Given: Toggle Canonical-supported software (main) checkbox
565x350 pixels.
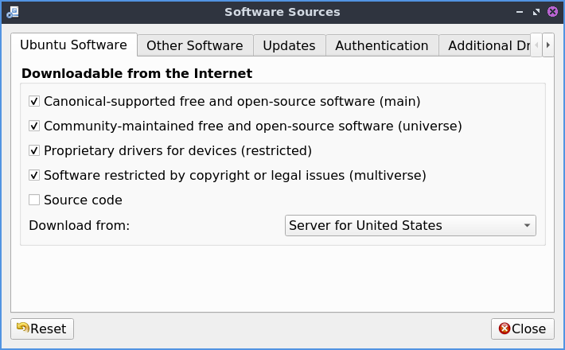Looking at the screenshot, I should [34, 102].
